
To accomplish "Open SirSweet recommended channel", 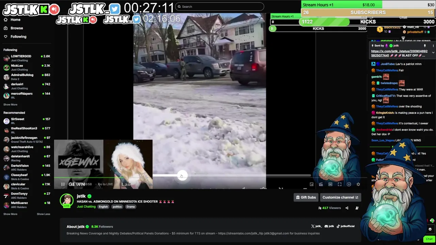I will click(27, 121).
